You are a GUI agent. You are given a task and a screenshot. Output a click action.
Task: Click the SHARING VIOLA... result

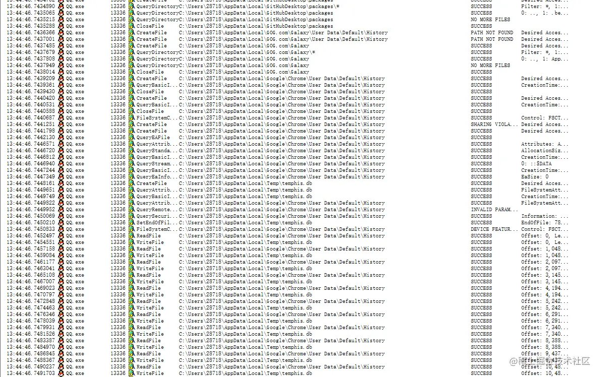click(x=495, y=124)
